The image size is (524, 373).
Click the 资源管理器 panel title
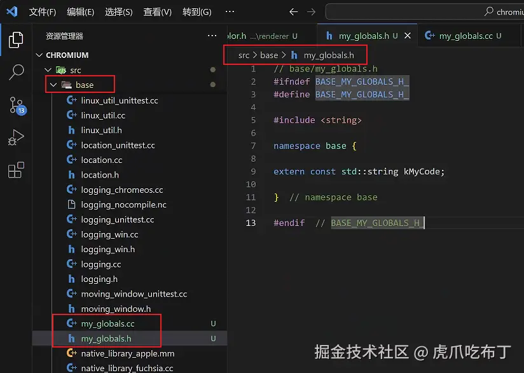tap(64, 36)
